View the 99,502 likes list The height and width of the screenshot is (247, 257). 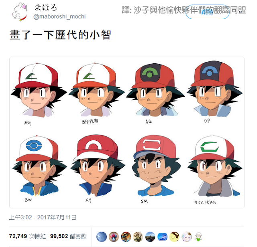click(68, 236)
